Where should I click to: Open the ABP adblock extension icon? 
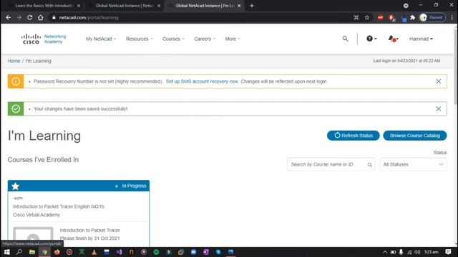(x=380, y=17)
